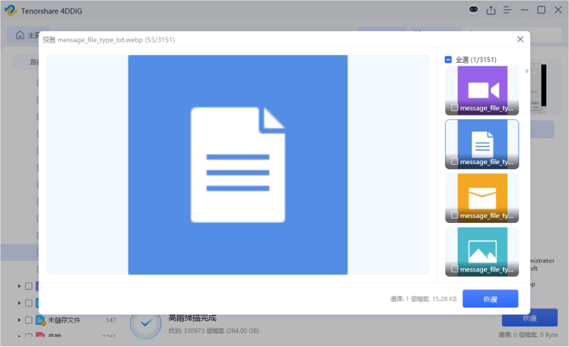Expand the 未儲存文件 tree node
Viewport: 569px width, 347px height.
(x=19, y=320)
